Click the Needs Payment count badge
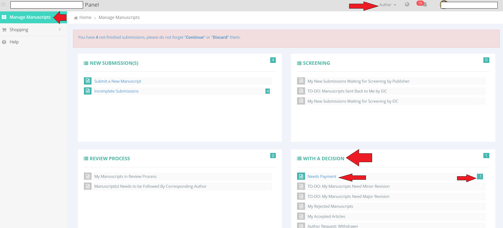This screenshot has height=228, width=503. click(x=480, y=177)
